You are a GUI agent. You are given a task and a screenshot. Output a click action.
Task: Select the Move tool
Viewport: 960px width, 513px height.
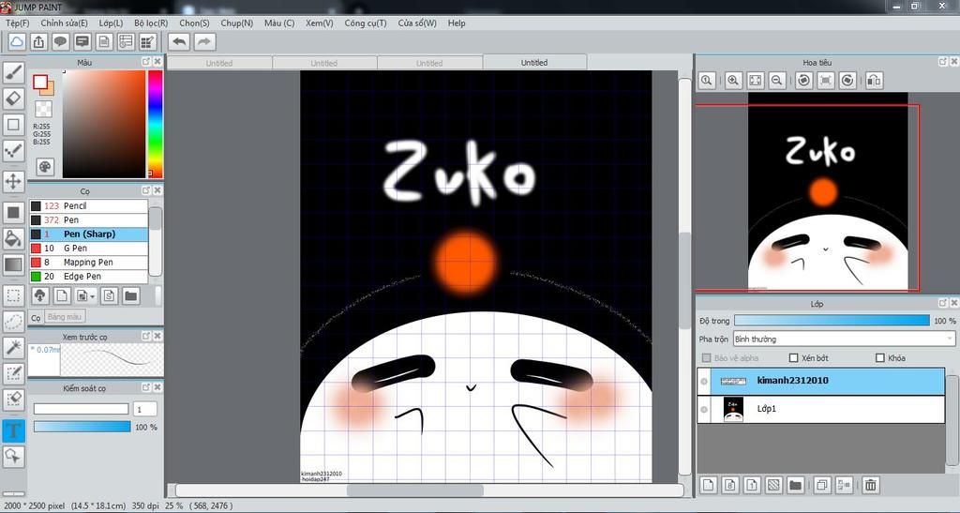tap(13, 181)
